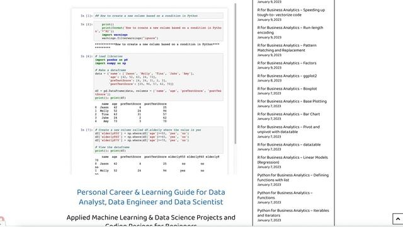Open Python Iterables and Iterators article
403x227 pixels.
293,213
